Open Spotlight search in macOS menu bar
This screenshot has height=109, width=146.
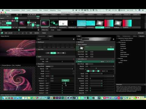(x=136, y=10)
